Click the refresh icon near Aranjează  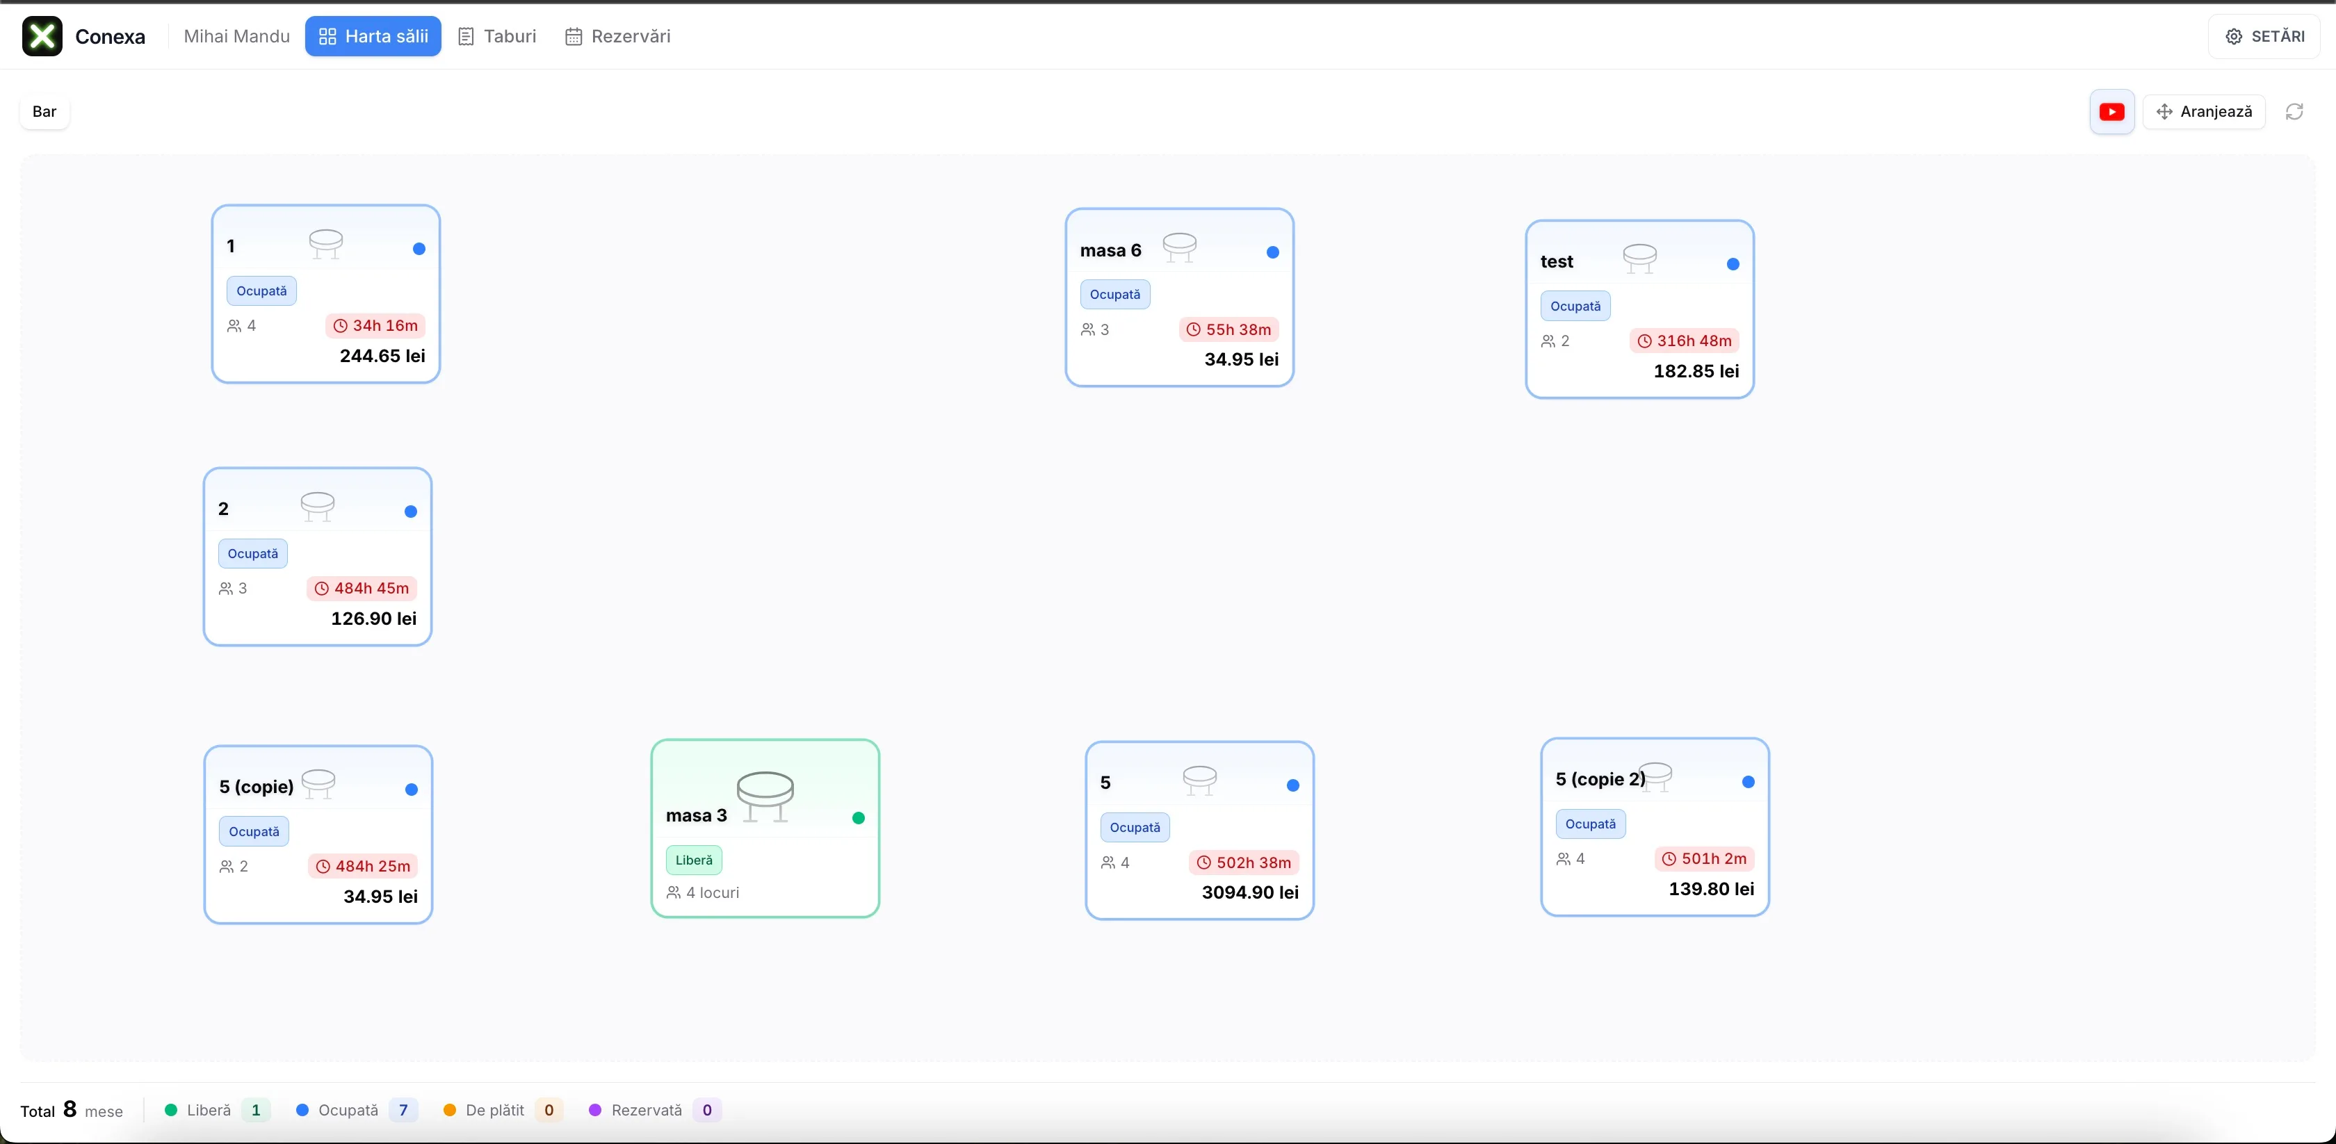[x=2294, y=111]
